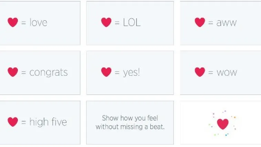Image resolution: width=261 pixels, height=147 pixels.
Task: Click the equals sign before "love"
Action: tap(24, 23)
